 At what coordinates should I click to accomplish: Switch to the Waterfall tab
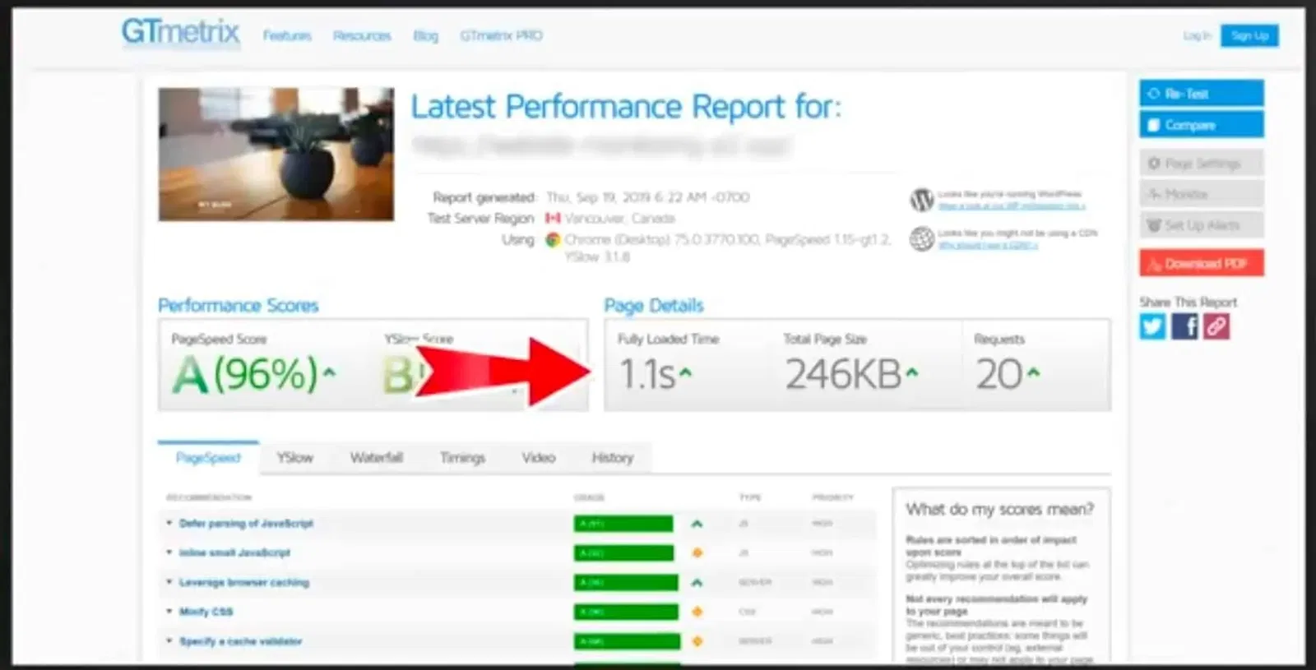(x=377, y=458)
